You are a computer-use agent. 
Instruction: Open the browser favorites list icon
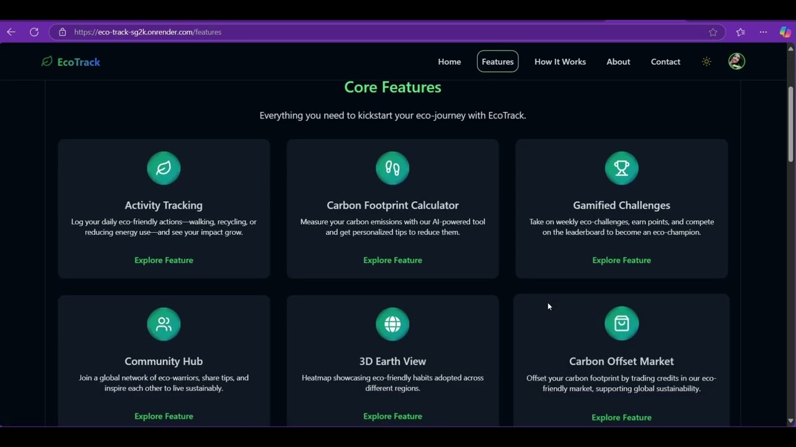[740, 32]
